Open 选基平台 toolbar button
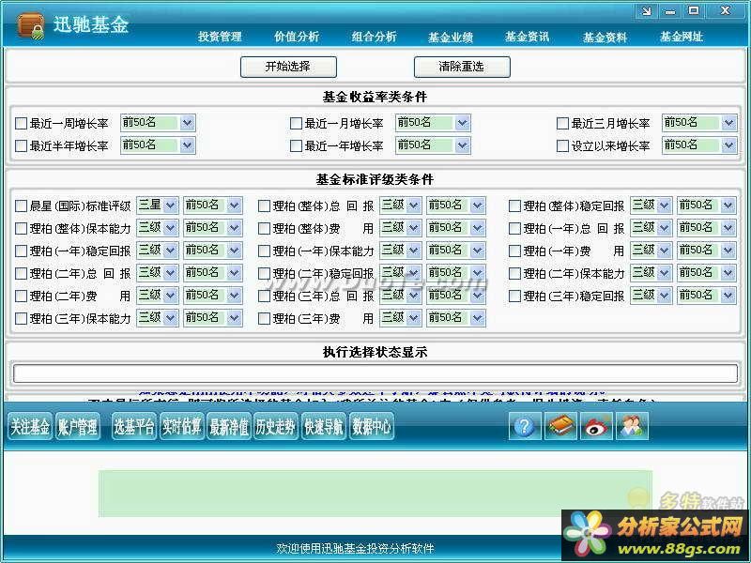Viewport: 751px width, 563px height. point(133,426)
